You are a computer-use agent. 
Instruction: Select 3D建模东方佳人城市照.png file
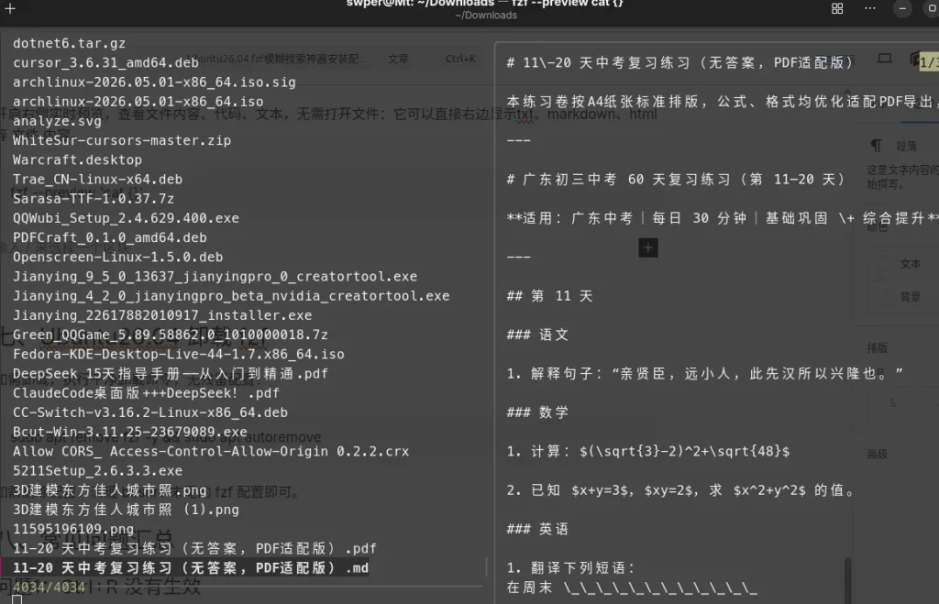click(x=110, y=490)
